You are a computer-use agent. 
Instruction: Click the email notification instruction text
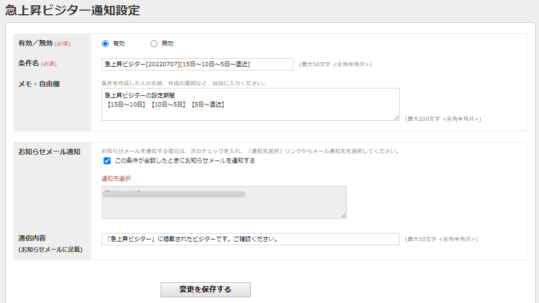(x=250, y=151)
